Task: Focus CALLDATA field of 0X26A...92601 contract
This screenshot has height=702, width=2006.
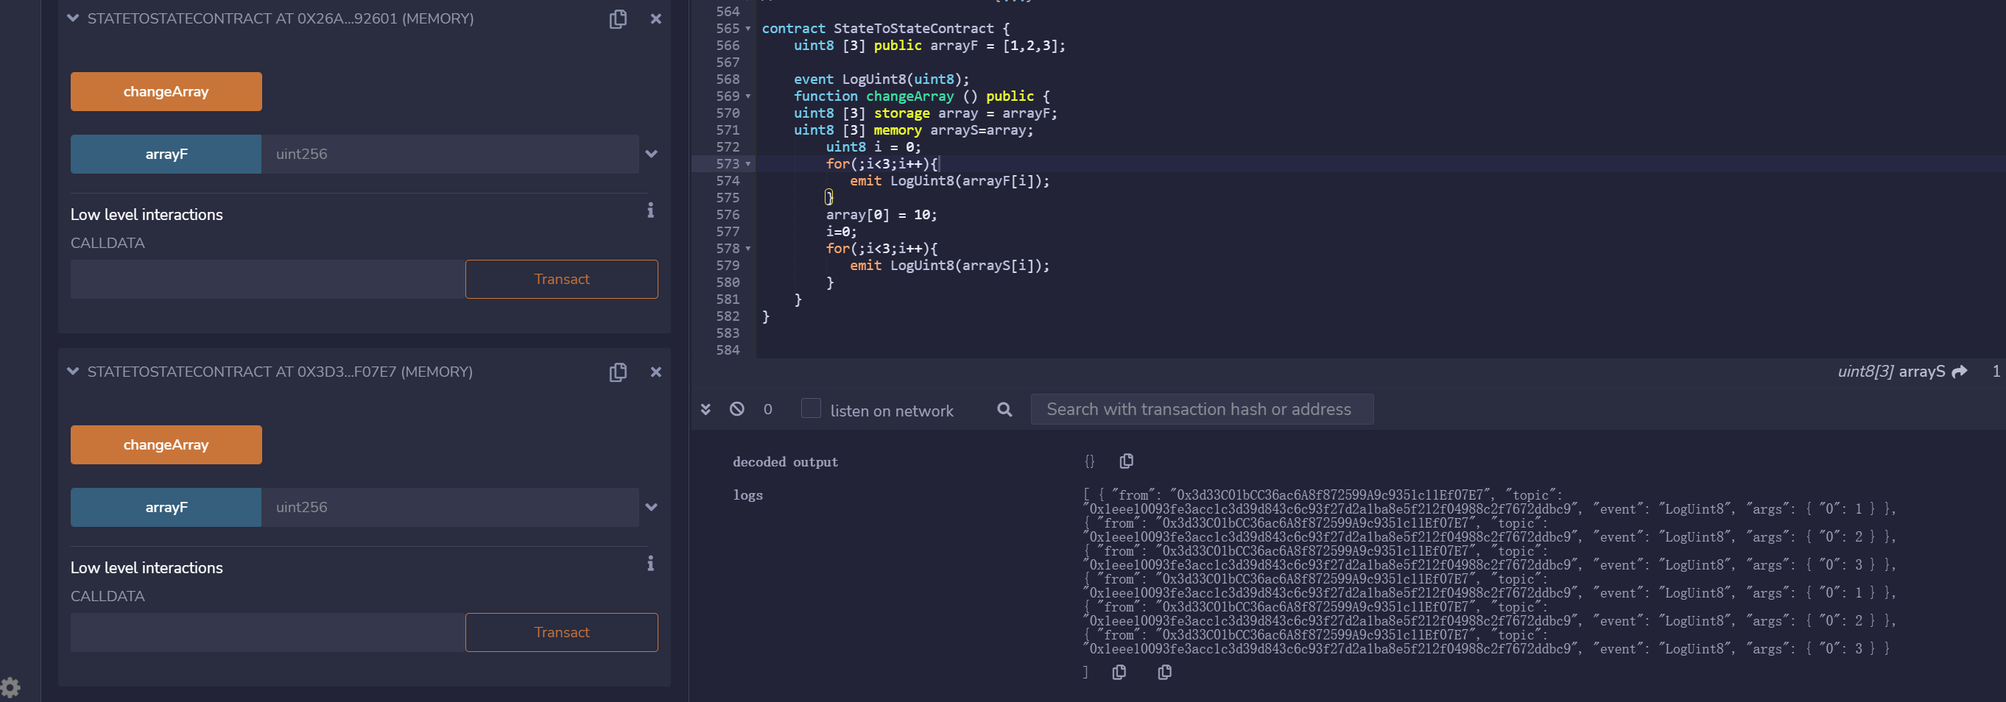Action: [x=268, y=280]
